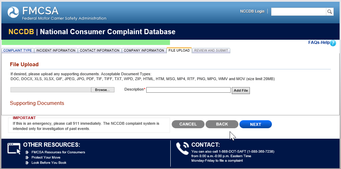341x169 pixels.
Task: Switch to the Complaint Type tab
Action: (x=17, y=51)
